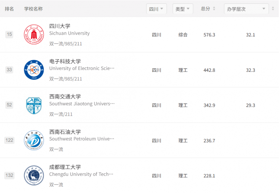This screenshot has height=193, width=279.
Task: Open the 类型 type filter dropdown
Action: pyautogui.click(x=183, y=9)
